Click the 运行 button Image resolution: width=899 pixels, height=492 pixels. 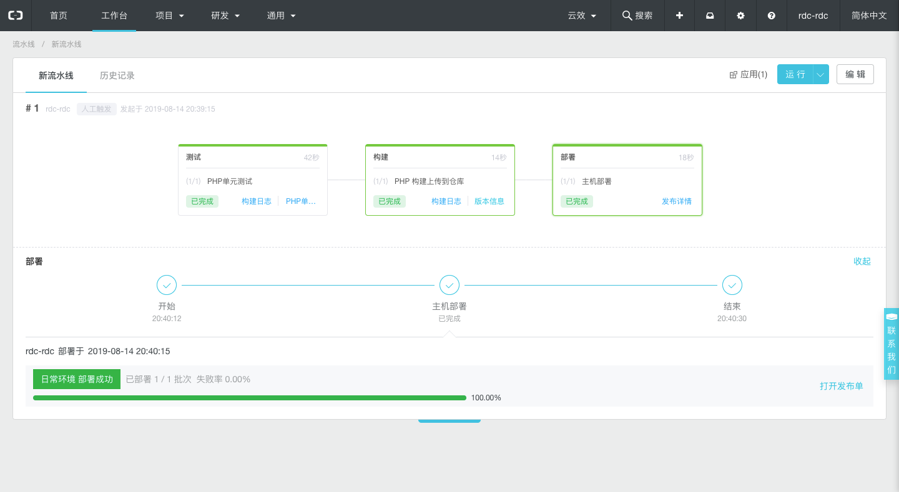[795, 74]
